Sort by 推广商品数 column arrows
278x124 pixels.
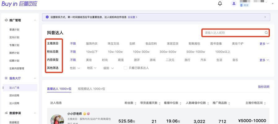tap(229, 103)
